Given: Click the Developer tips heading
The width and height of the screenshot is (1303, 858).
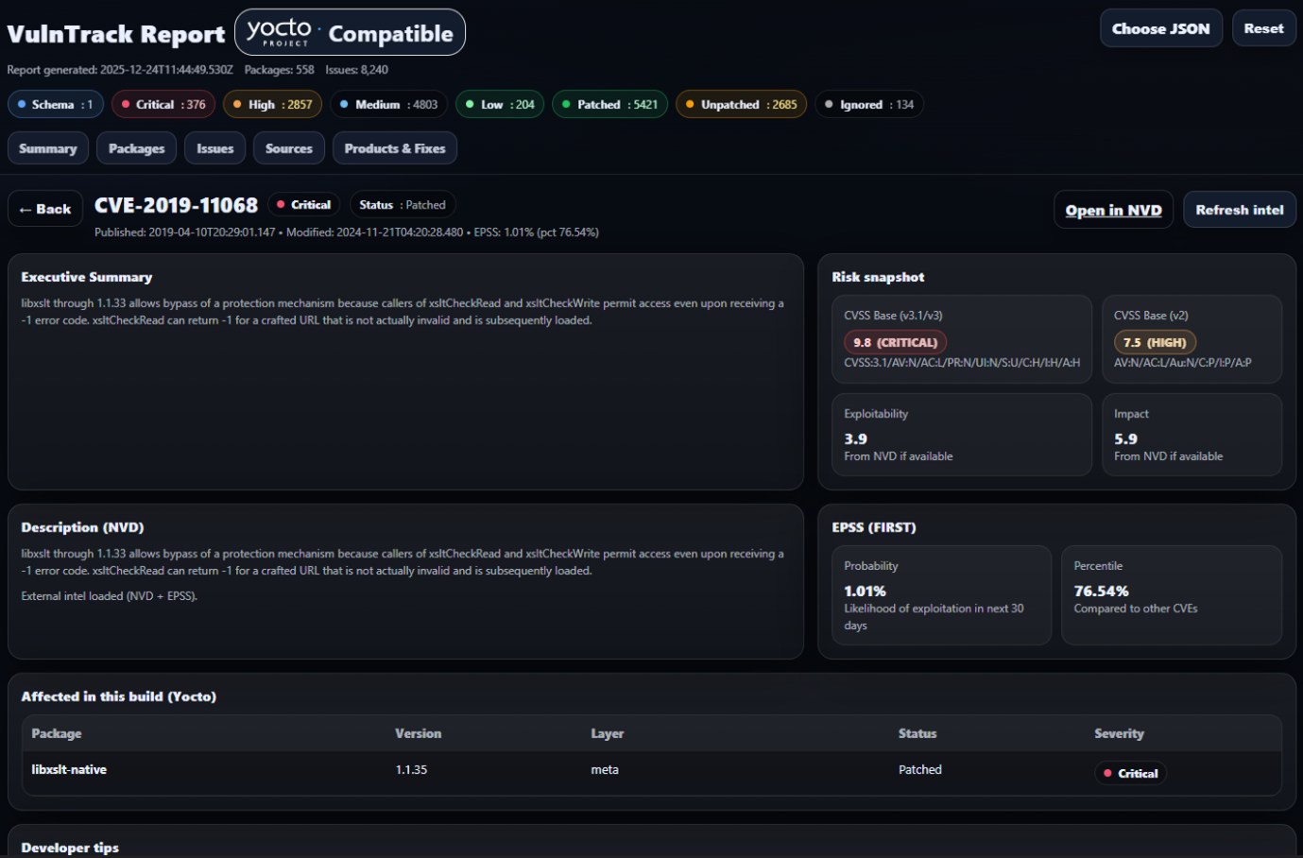Looking at the screenshot, I should click(70, 848).
